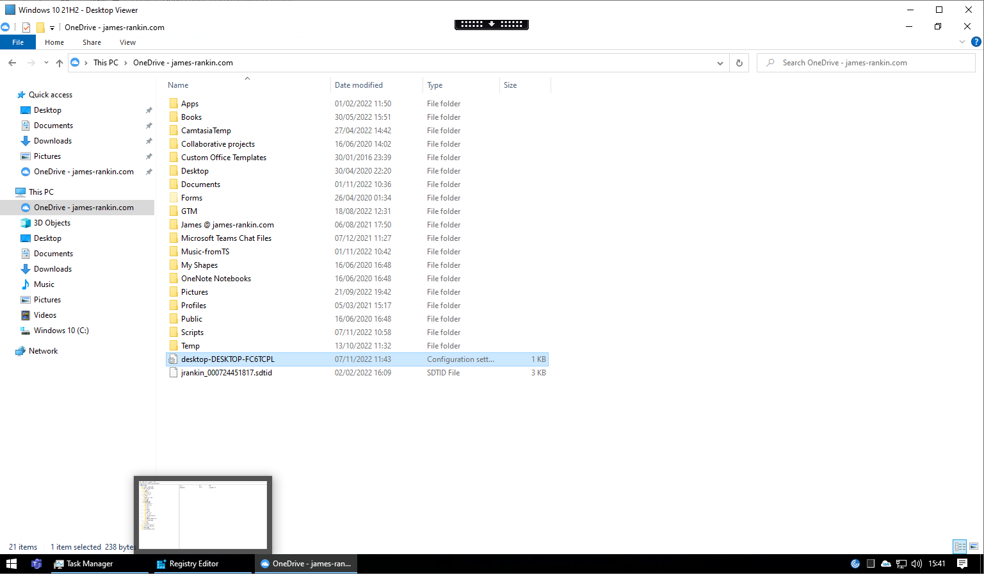Expand the ribbon using the chevron
984x574 pixels.
click(x=962, y=42)
